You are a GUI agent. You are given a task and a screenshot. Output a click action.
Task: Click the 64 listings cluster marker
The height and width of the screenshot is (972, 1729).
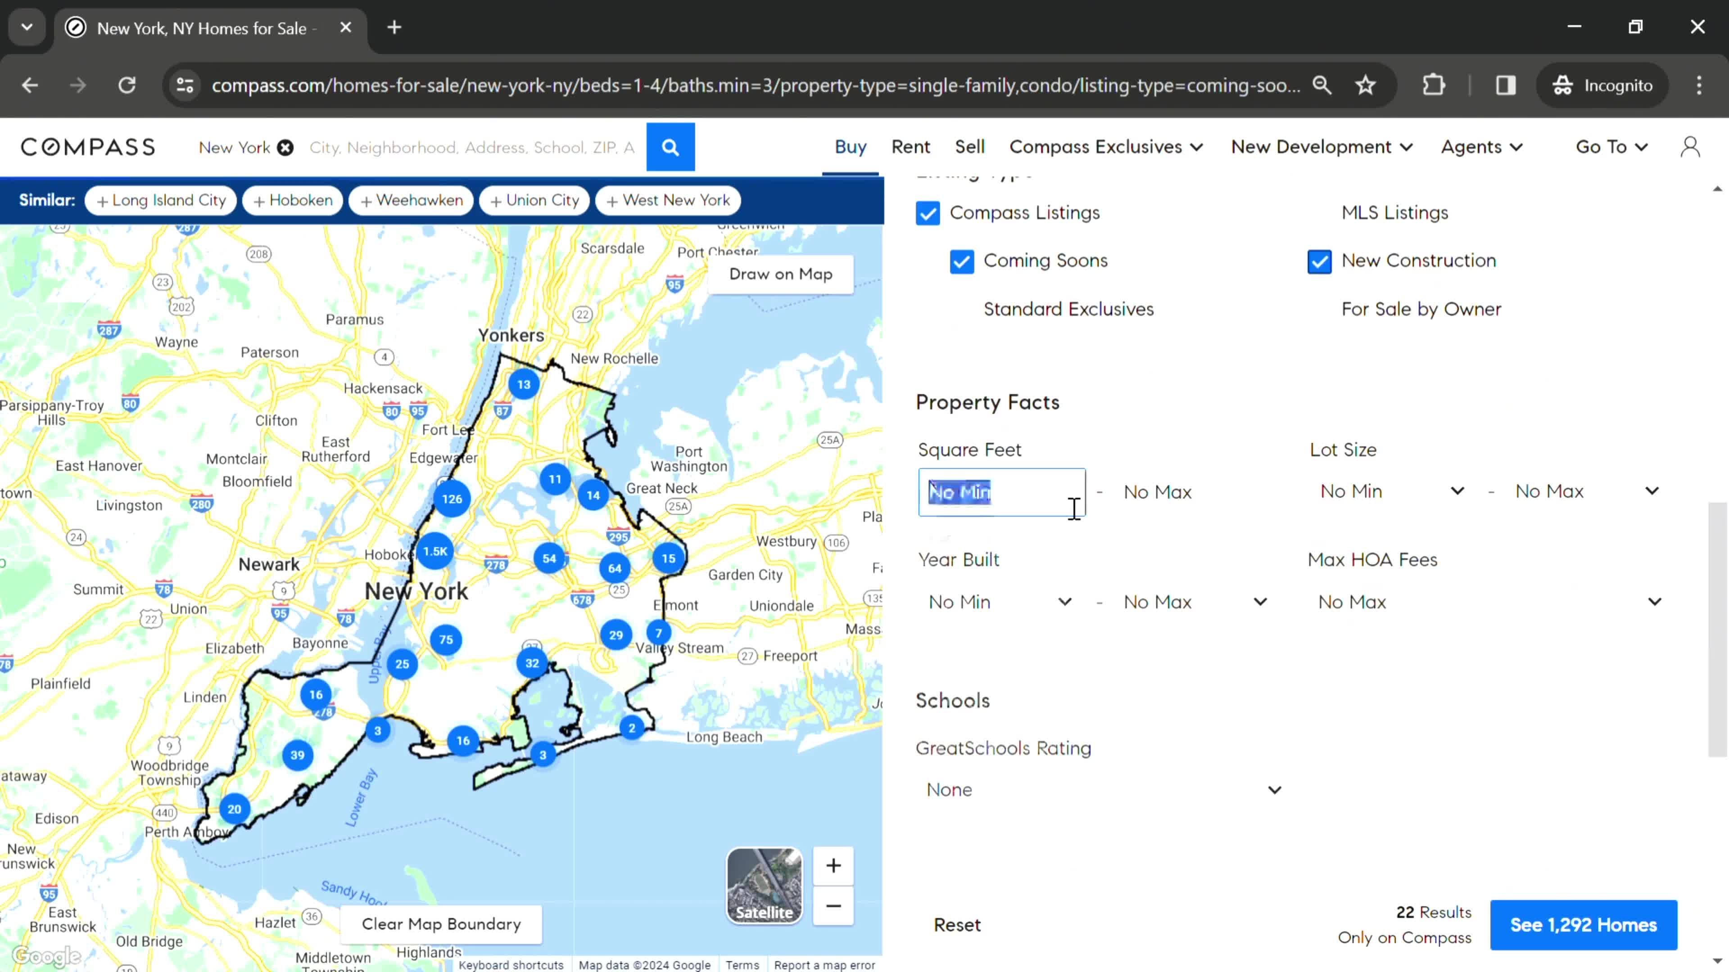[x=615, y=568]
